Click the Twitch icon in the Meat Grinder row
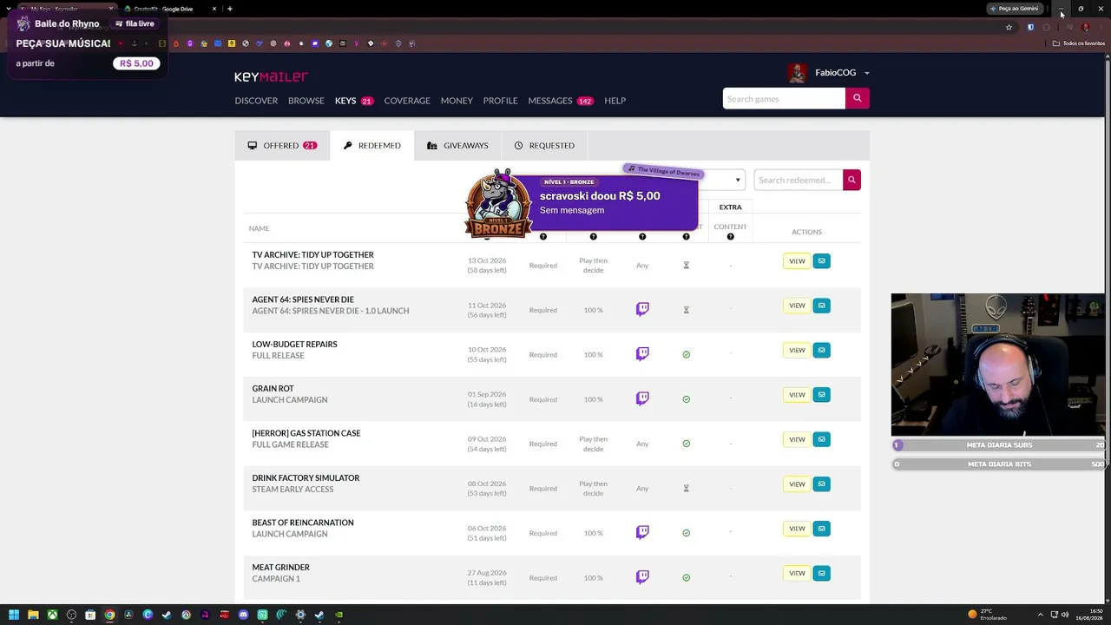1111x625 pixels. pos(642,576)
